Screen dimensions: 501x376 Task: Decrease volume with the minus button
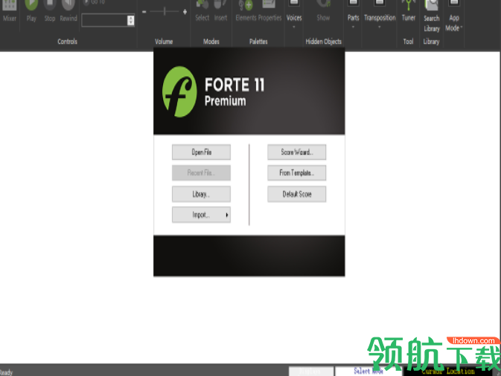pyautogui.click(x=144, y=12)
